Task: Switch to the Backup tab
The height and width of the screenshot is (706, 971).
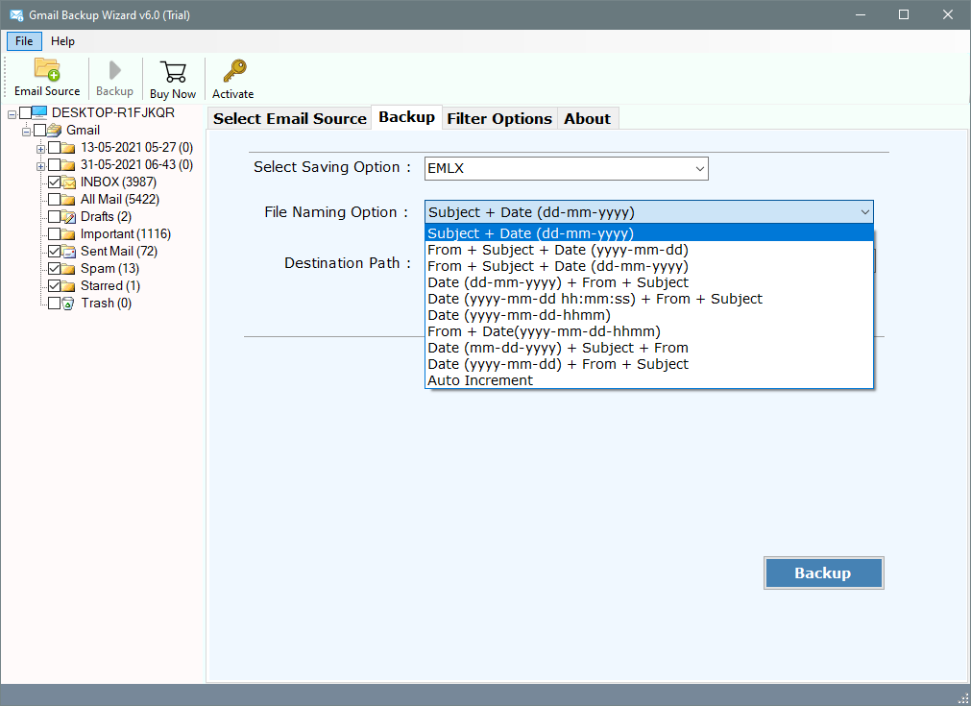Action: tap(407, 117)
